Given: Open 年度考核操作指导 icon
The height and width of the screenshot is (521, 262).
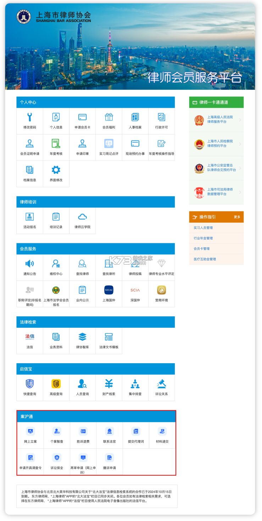Looking at the screenshot, I should [x=161, y=143].
